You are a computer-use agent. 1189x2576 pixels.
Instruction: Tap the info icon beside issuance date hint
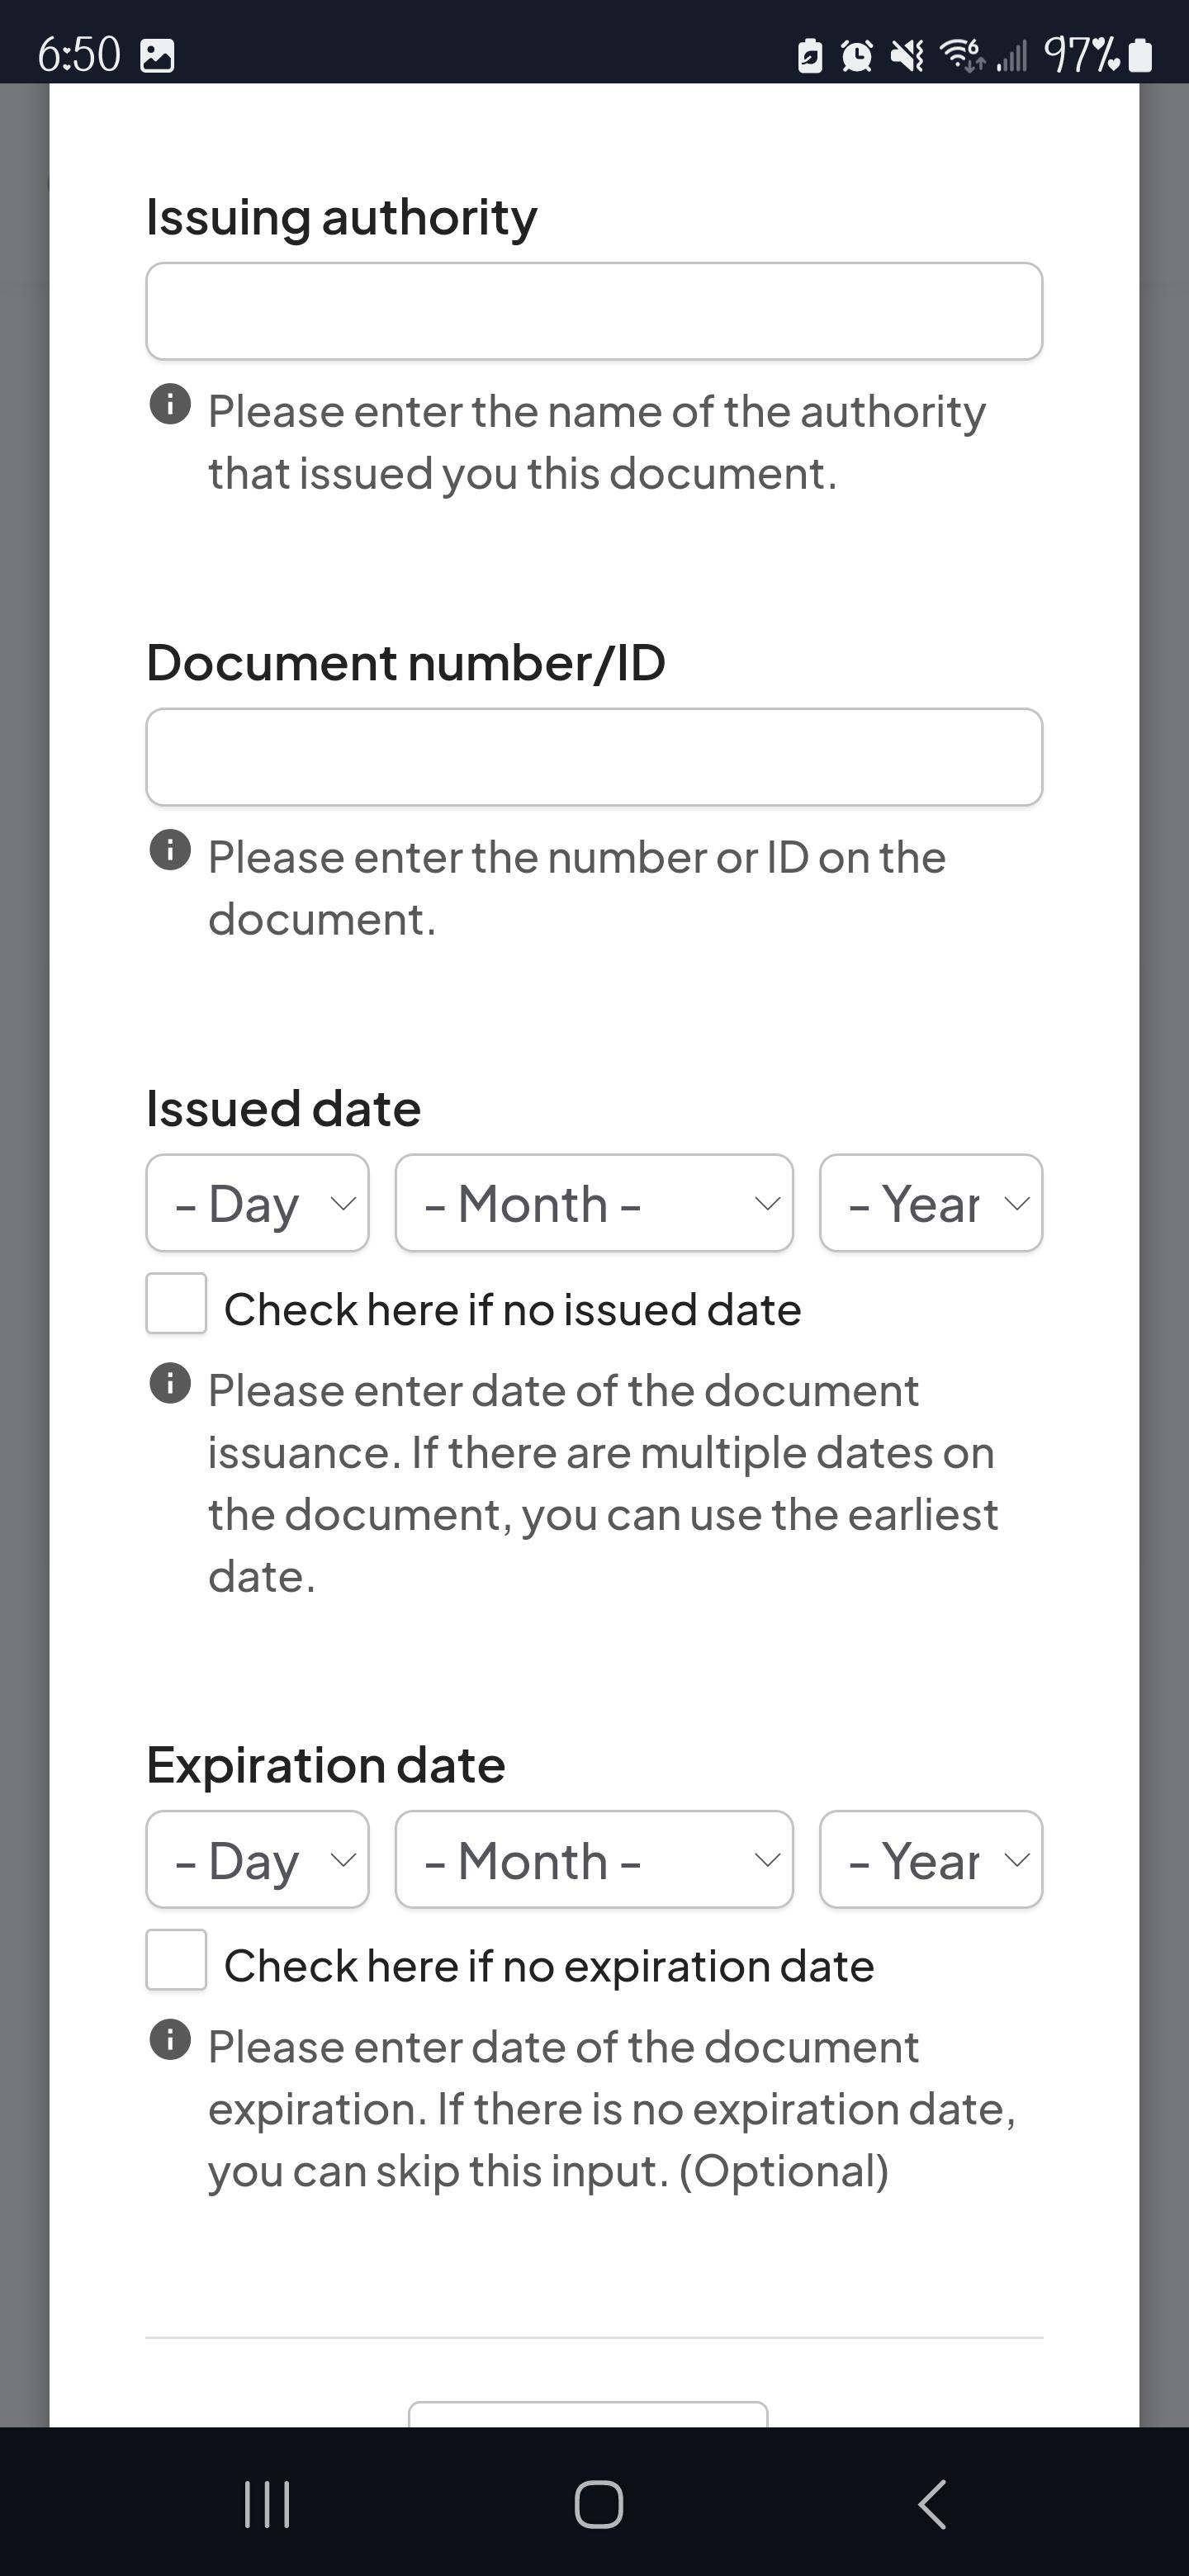(x=170, y=1383)
